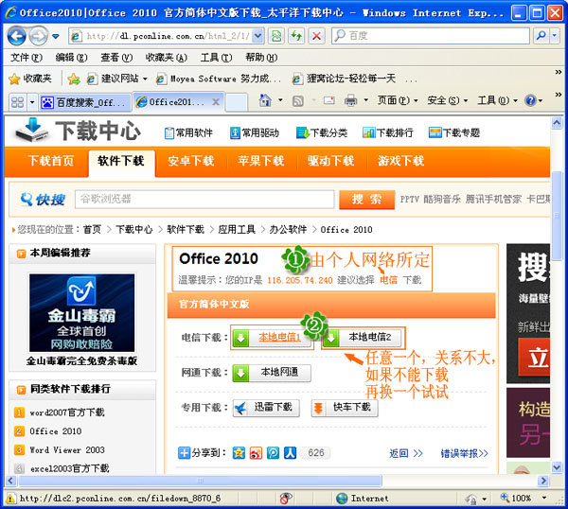
Task: Share to Sina Weibo icon
Action: coord(256,453)
